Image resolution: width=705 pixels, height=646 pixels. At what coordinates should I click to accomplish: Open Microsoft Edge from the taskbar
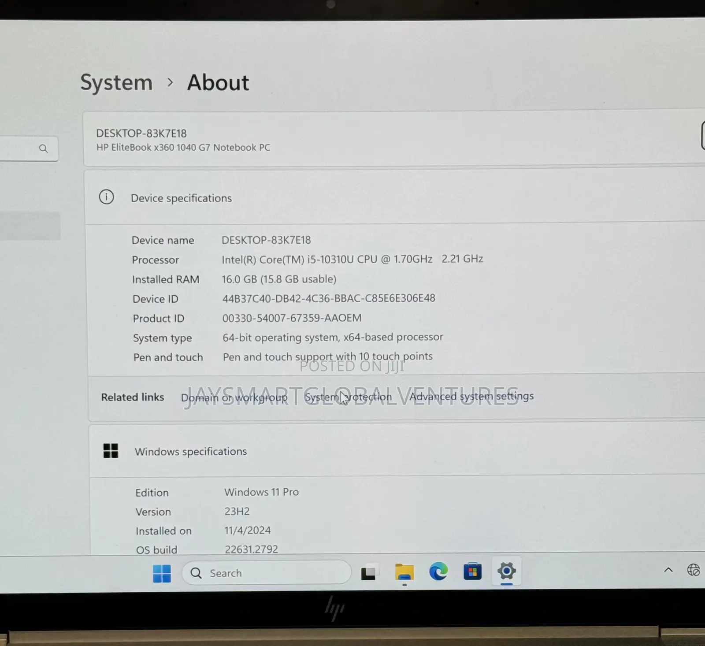438,572
